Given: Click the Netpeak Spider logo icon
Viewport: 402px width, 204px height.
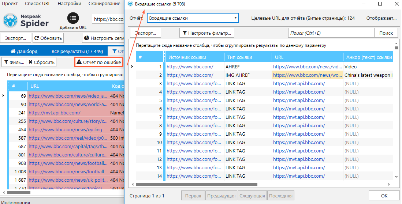Looking at the screenshot, I should click(10, 21).
